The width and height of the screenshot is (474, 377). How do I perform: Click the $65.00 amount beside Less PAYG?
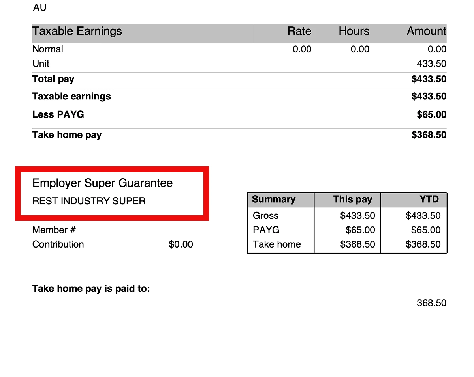tap(431, 115)
